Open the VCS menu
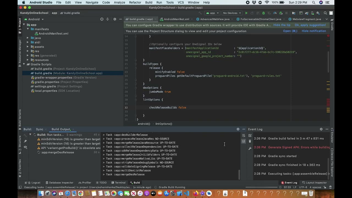The width and height of the screenshot is (352, 198). (x=181, y=2)
